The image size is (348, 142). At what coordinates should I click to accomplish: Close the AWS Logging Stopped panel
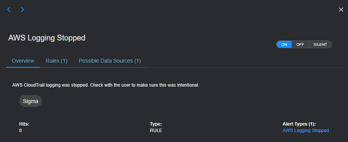coord(341,10)
